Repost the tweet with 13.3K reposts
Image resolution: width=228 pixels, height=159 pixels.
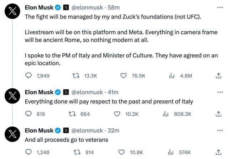[x=76, y=76]
